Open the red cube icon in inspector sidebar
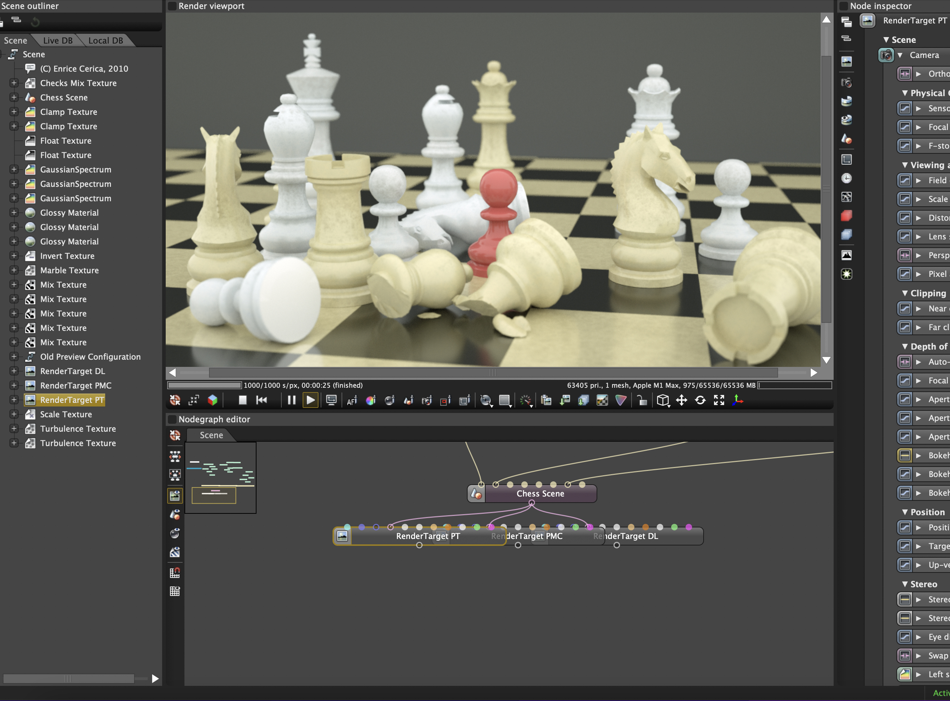This screenshot has width=950, height=701. coord(846,216)
